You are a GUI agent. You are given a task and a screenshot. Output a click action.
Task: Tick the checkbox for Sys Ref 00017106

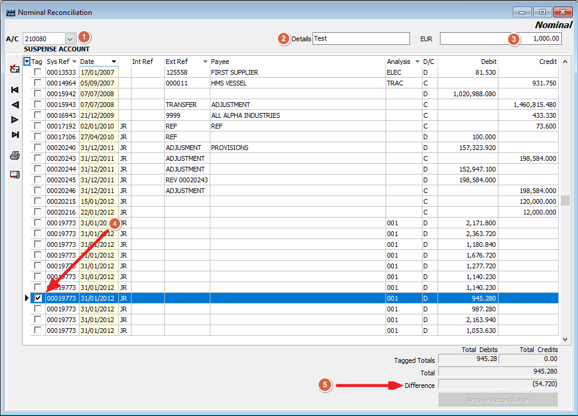(x=38, y=136)
